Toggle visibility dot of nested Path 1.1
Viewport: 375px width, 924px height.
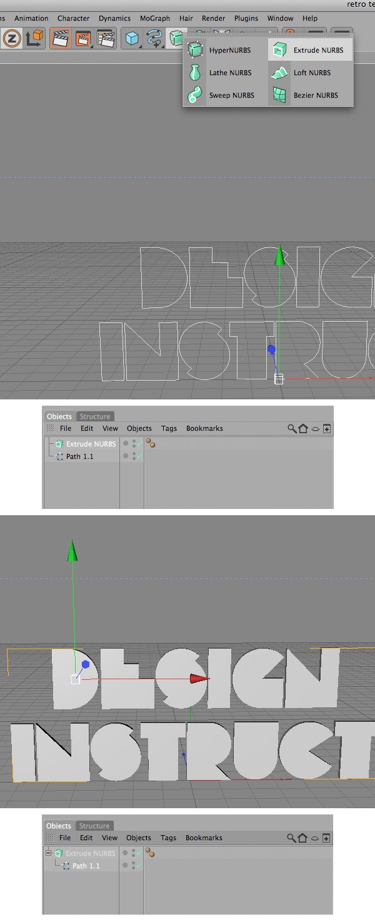tap(125, 865)
